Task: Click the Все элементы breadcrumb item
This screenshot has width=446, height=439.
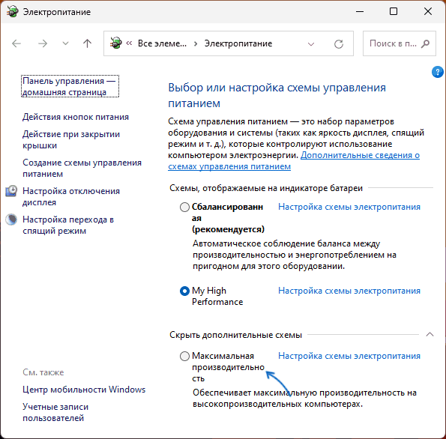Action: pos(162,43)
